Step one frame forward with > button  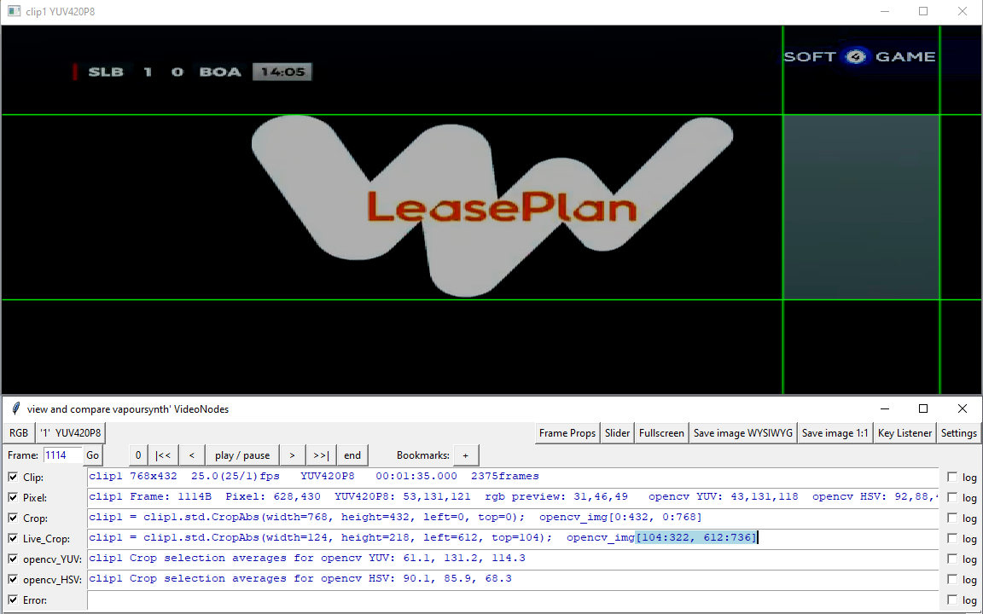point(292,455)
